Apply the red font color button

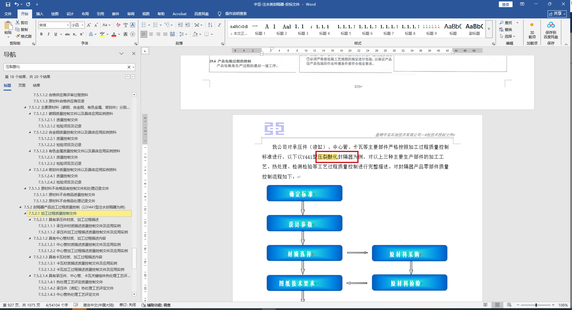(x=114, y=34)
